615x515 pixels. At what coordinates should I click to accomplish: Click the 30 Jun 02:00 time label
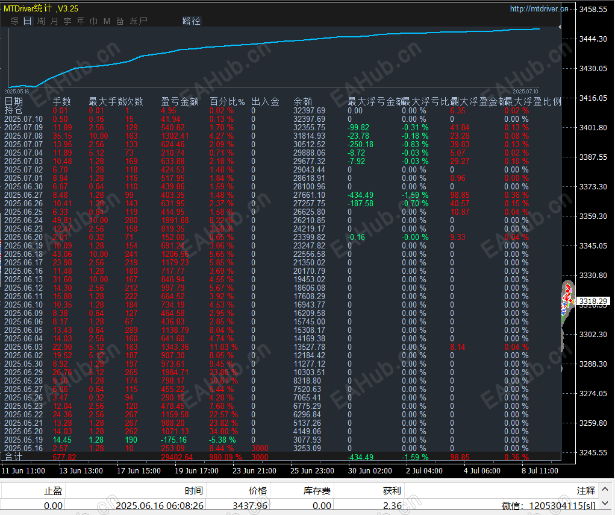pos(370,470)
